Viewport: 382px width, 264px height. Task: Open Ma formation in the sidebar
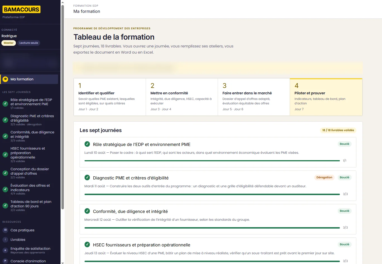click(29, 79)
